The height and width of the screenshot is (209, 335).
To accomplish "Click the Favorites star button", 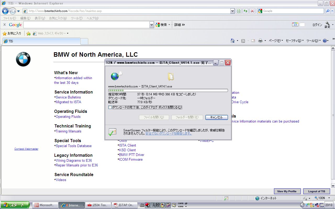I will point(12,33).
